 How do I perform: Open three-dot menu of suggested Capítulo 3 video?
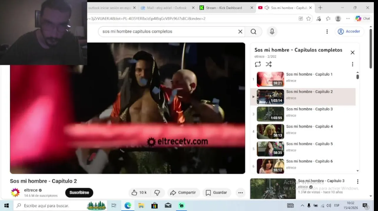(357, 182)
